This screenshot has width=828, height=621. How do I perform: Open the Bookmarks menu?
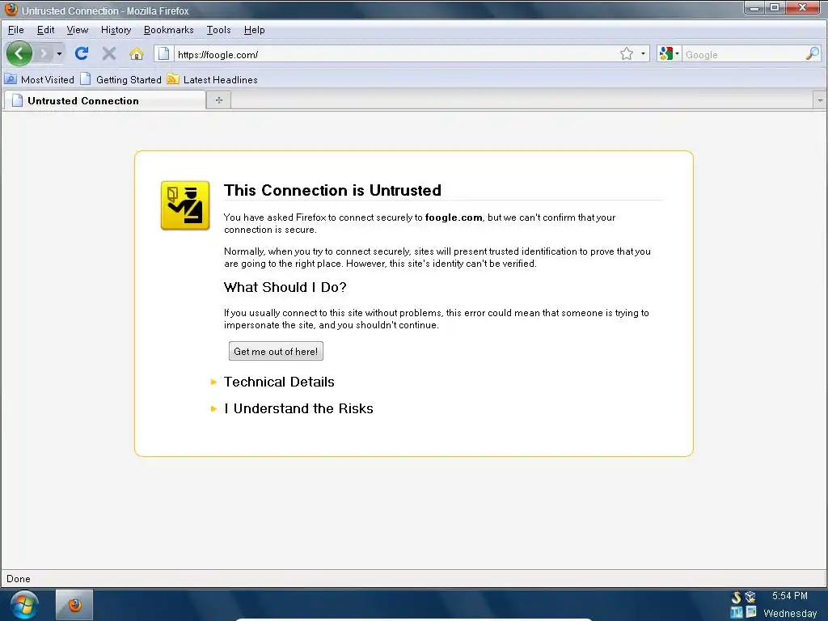point(168,30)
